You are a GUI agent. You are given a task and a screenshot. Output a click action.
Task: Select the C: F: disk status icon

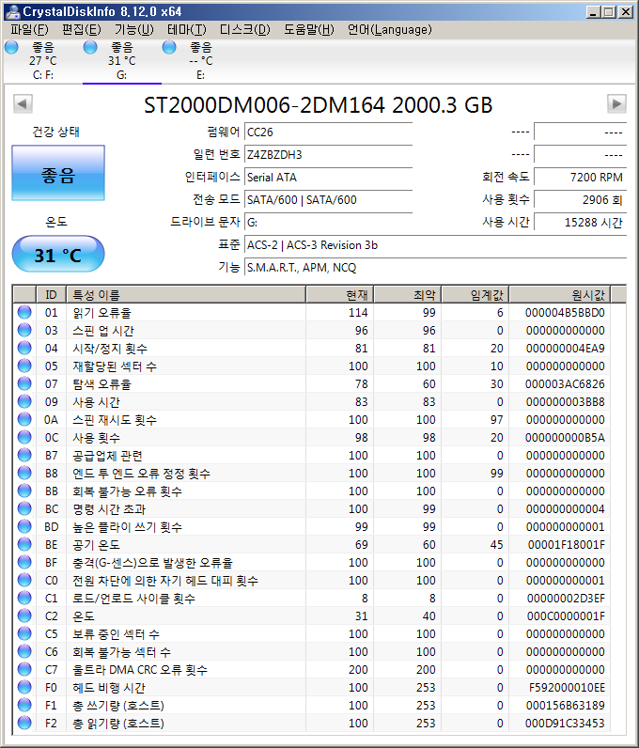[11, 48]
